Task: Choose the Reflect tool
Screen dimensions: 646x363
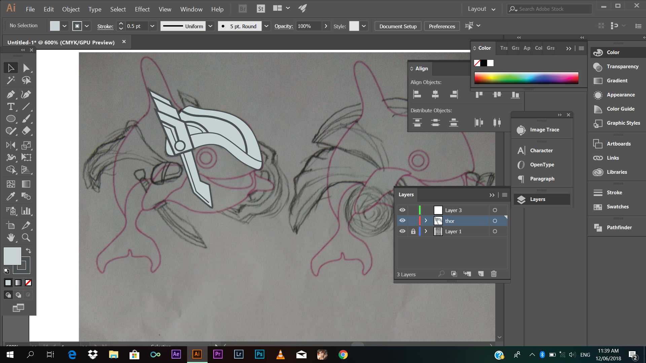Action: [x=11, y=145]
